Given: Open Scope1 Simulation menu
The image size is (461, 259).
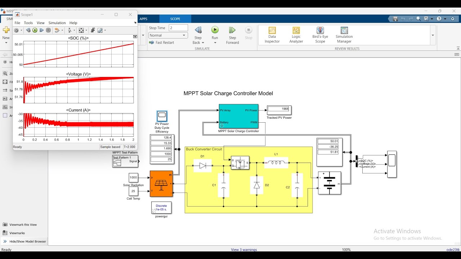Looking at the screenshot, I should click(x=57, y=23).
